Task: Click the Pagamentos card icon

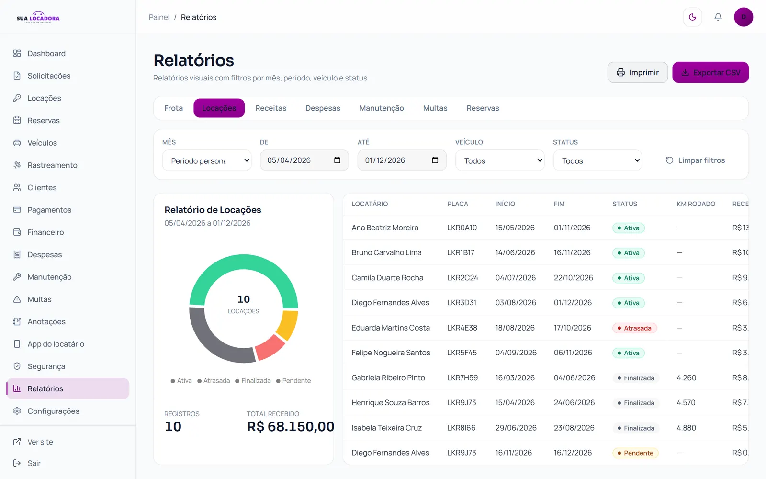Action: click(17, 210)
